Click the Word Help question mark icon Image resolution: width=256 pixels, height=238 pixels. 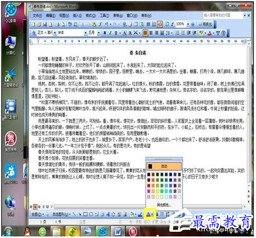click(x=193, y=24)
